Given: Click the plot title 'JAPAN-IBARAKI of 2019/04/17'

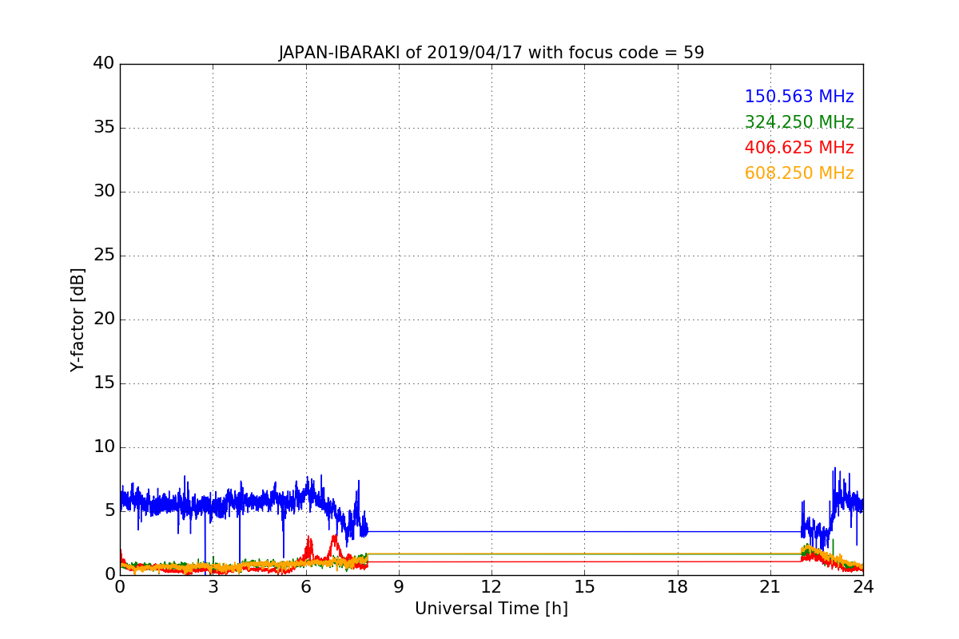Looking at the screenshot, I should (x=491, y=53).
